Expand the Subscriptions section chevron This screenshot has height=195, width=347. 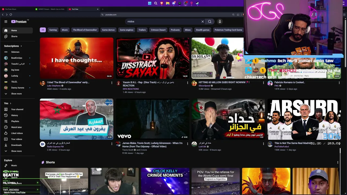tap(21, 46)
